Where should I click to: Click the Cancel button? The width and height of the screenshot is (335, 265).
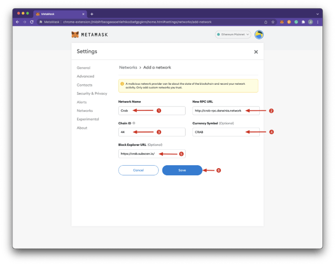138,170
